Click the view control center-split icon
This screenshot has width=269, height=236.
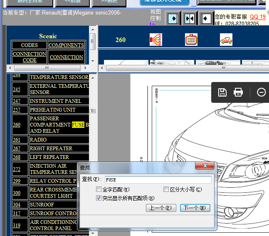click(x=190, y=18)
